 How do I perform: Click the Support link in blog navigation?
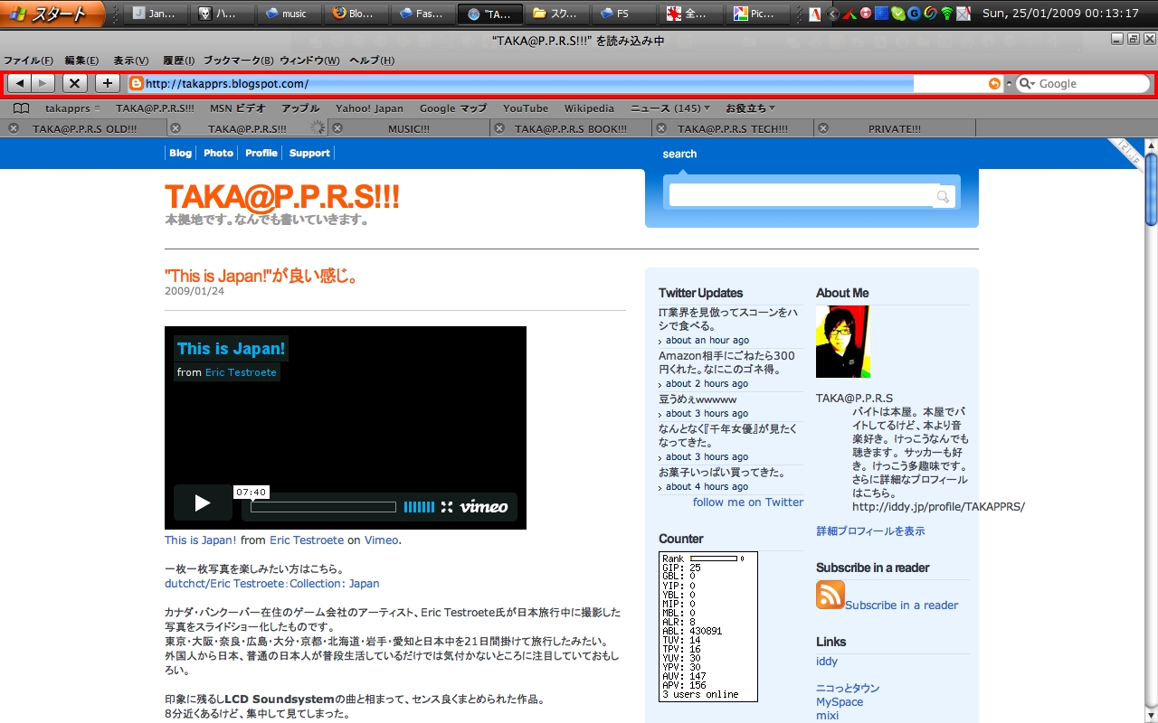(x=309, y=153)
